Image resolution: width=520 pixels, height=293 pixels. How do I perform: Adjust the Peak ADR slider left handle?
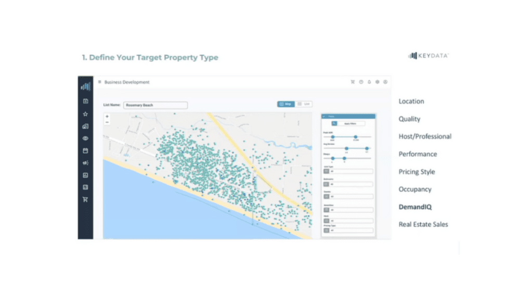click(333, 137)
